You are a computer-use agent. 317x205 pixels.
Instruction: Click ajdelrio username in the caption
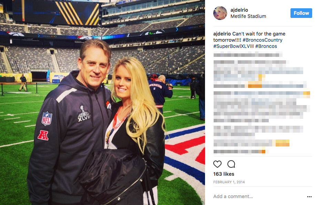[222, 34]
